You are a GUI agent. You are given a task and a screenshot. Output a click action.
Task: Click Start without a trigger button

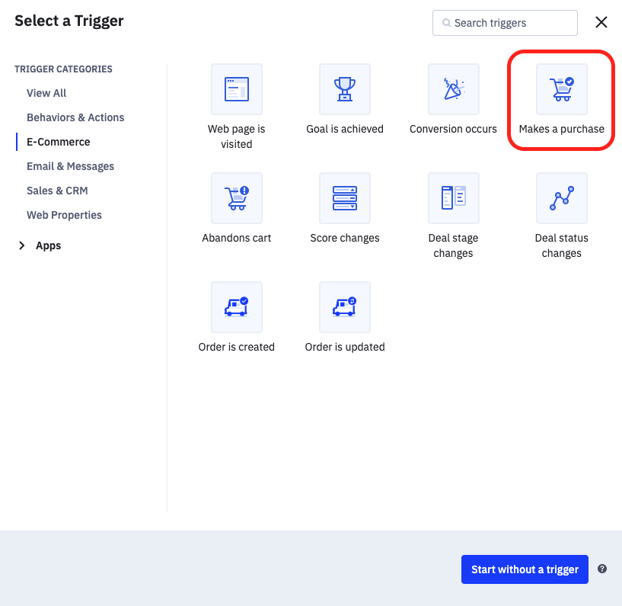(x=525, y=569)
